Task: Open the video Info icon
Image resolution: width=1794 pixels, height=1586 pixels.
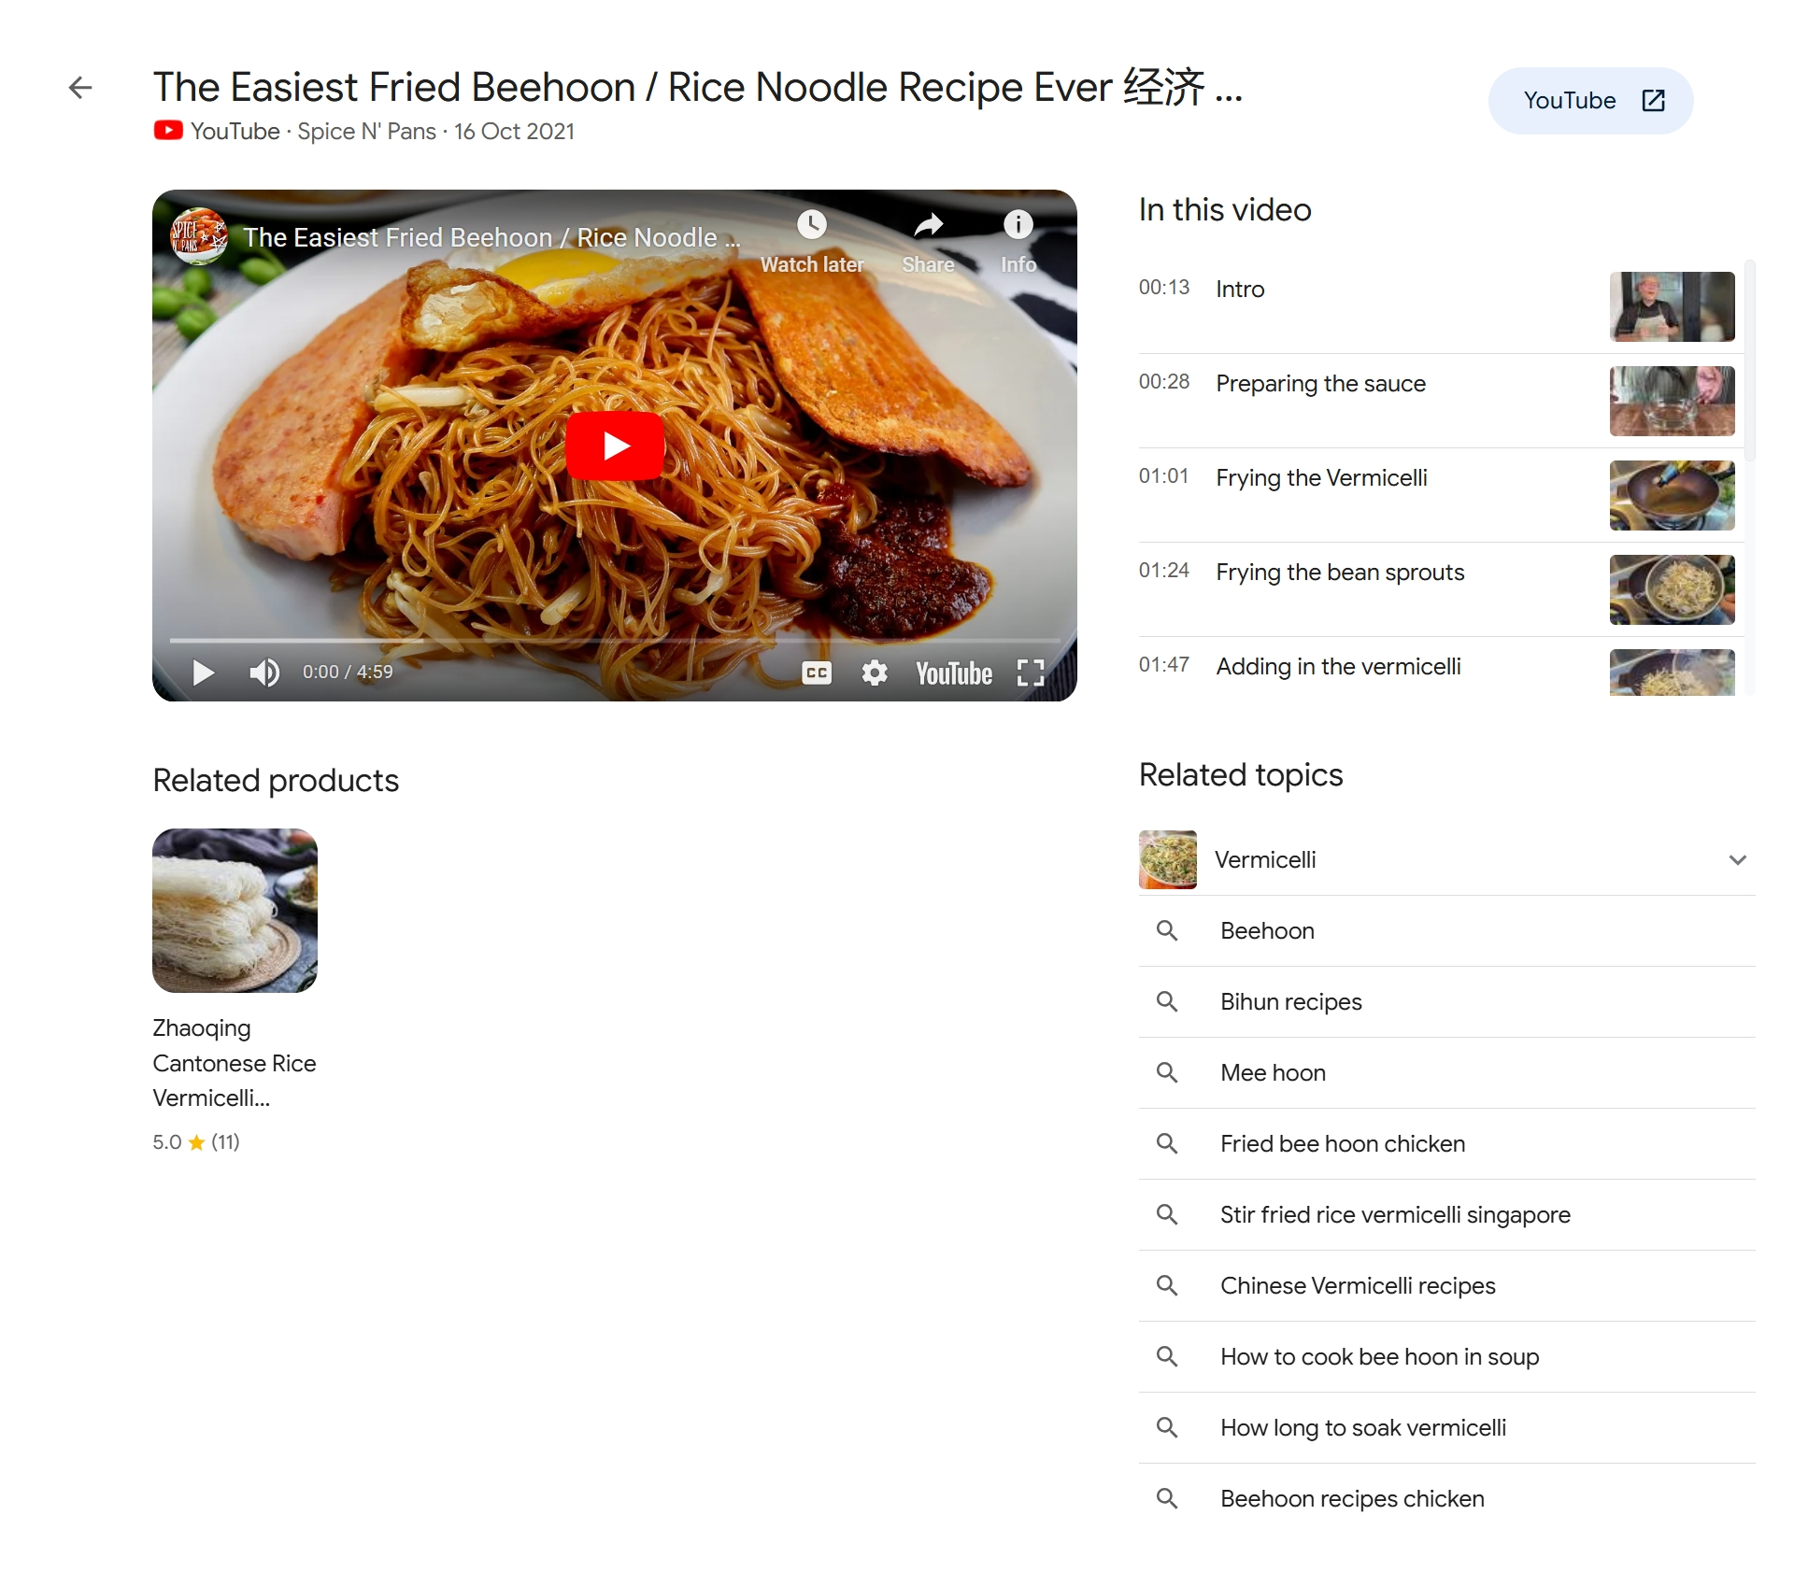Action: [x=1018, y=224]
